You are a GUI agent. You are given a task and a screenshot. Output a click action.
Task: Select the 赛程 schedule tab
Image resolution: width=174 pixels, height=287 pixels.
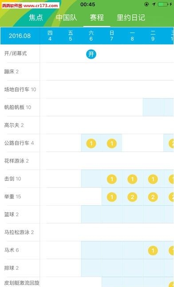(x=97, y=18)
